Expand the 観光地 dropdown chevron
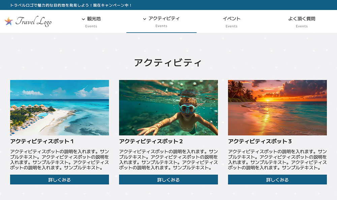Viewport: 337px width, 200px height. tap(83, 19)
